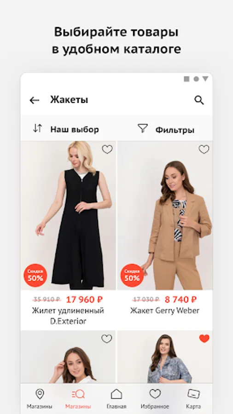The height and width of the screenshot is (414, 233).
Task: Expand the Фильтры options
Action: (x=175, y=130)
